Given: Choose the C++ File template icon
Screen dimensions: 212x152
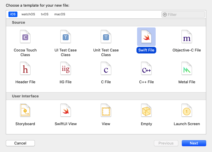Looking at the screenshot, I should [x=146, y=68].
